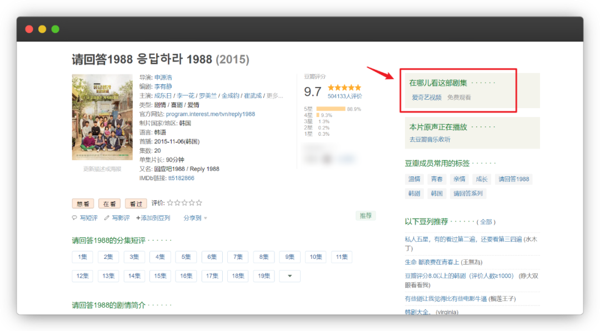Give a three-star rating in 评价
Viewport: 600px width, 331px height.
click(185, 203)
